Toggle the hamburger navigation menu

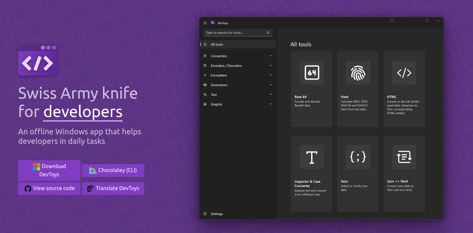[205, 23]
